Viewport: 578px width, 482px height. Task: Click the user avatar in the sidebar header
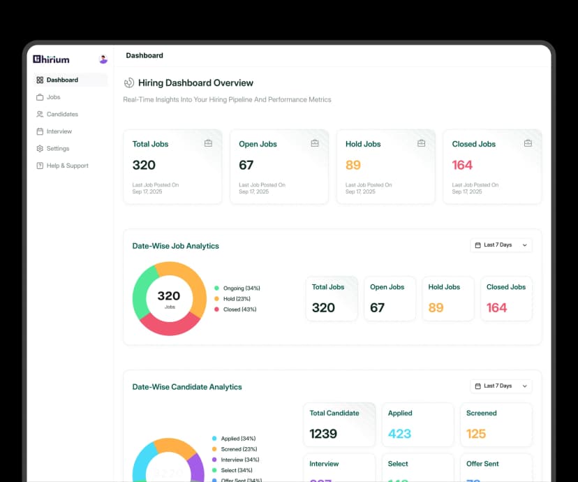pos(103,59)
